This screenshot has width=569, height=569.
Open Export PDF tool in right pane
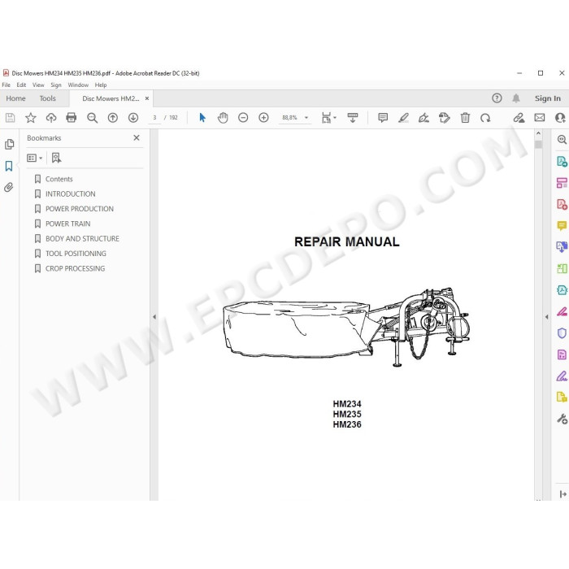[x=562, y=161]
